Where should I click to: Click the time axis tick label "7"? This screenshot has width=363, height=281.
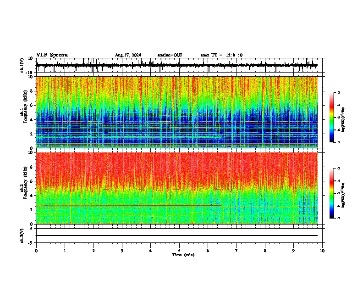236,251
